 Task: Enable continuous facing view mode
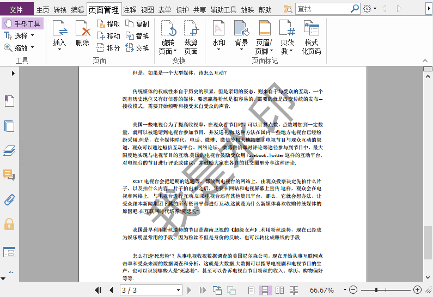coord(294,290)
